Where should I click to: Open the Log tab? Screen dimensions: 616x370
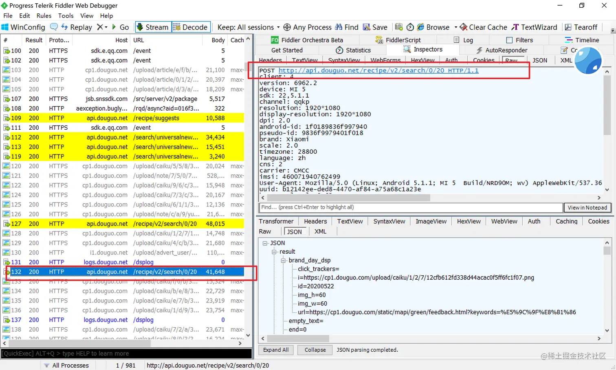point(463,40)
